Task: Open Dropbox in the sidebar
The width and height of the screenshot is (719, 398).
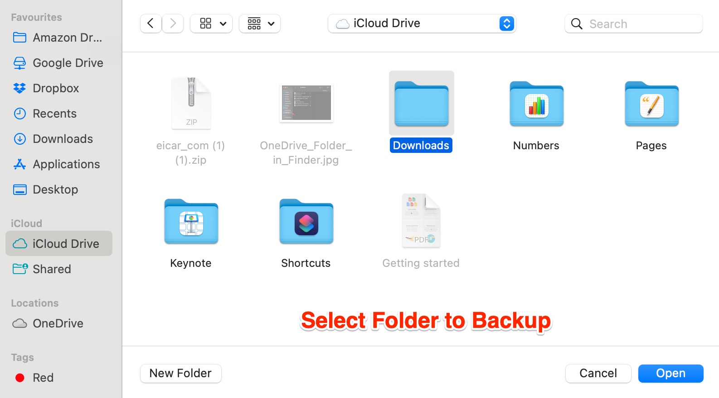Action: click(x=59, y=88)
